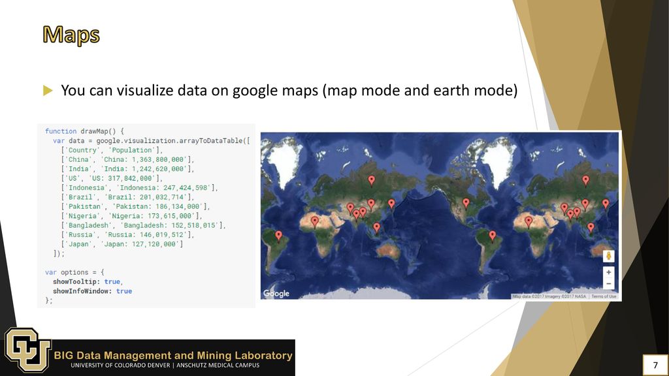Select the Street View pegman icon
Screen dimensions: 669x376
608,256
